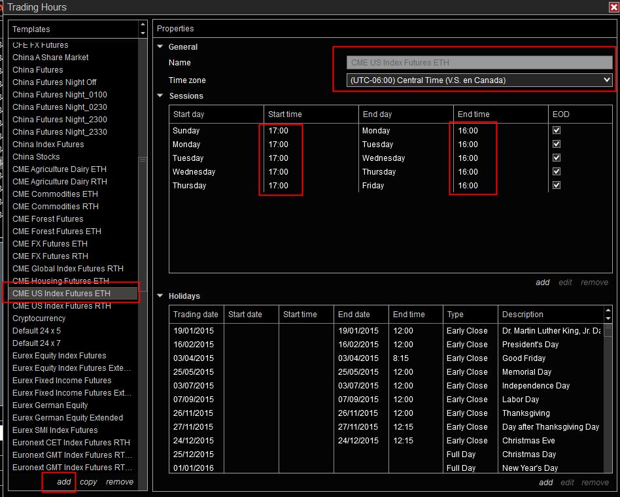620x497 pixels.
Task: Add a new session entry
Action: [543, 283]
